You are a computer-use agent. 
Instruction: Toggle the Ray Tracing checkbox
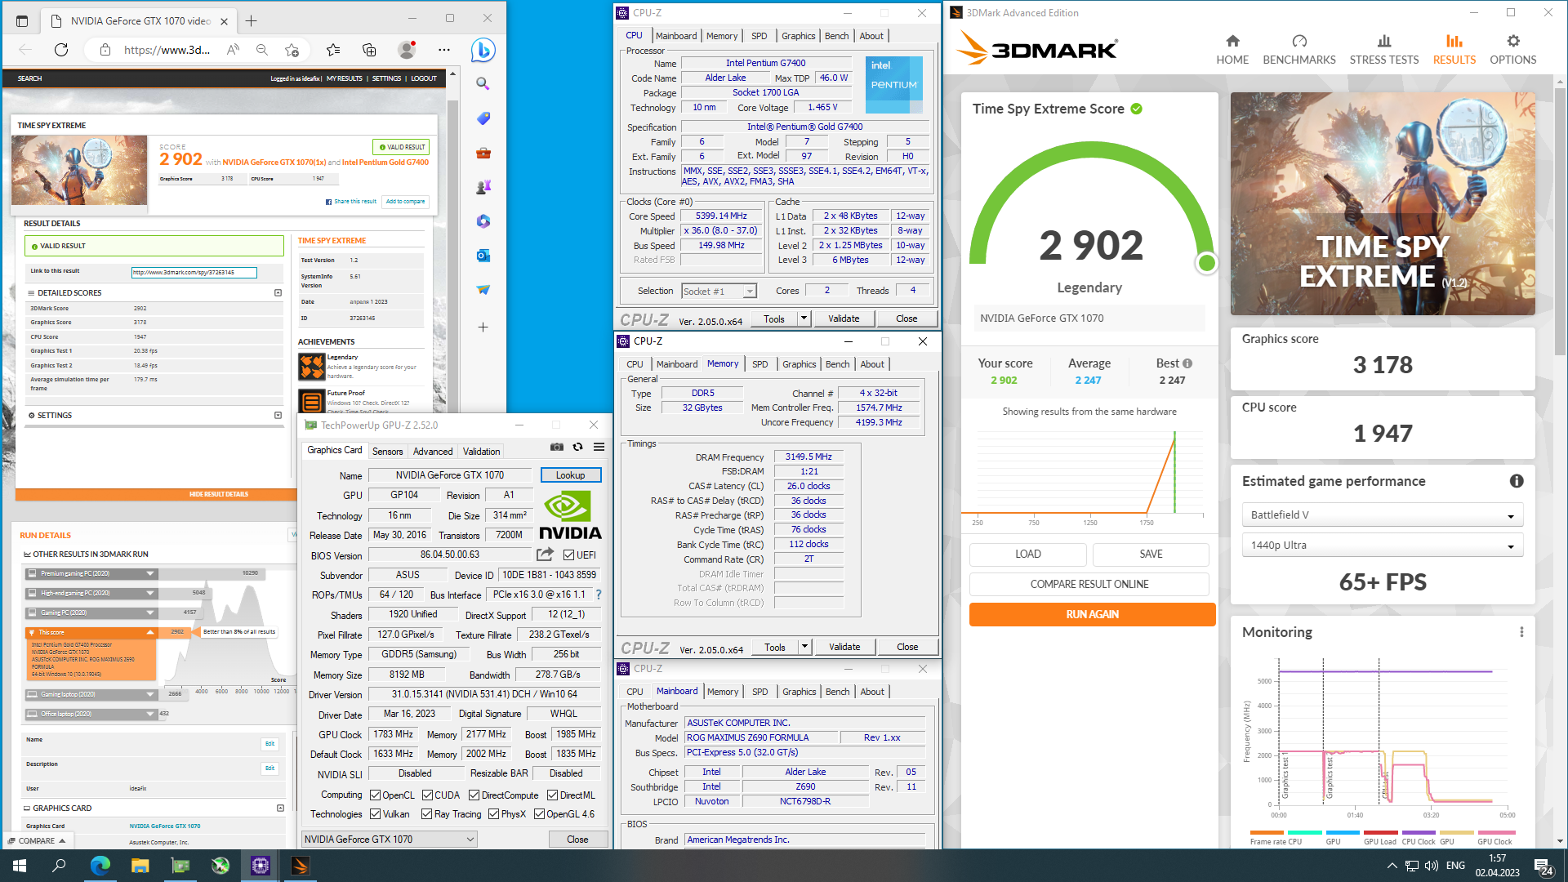click(426, 814)
